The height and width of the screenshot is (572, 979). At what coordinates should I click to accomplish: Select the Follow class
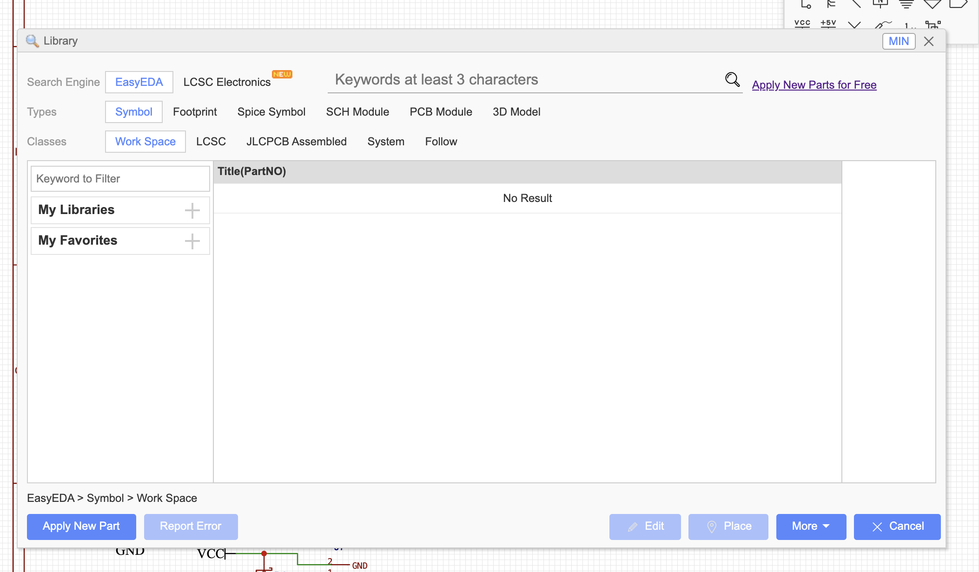click(x=441, y=142)
